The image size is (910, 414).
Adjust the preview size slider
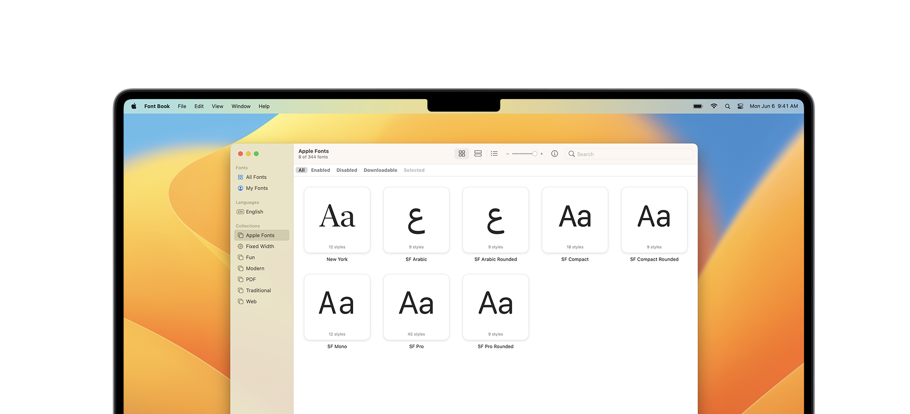534,154
